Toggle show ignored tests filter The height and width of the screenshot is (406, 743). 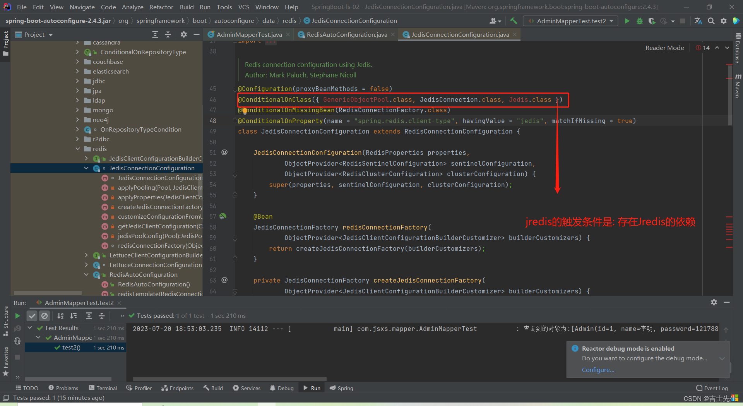point(45,316)
